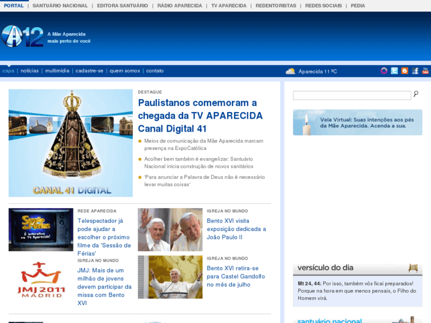
Task: Open Sessão de Férias article link
Action: click(104, 237)
